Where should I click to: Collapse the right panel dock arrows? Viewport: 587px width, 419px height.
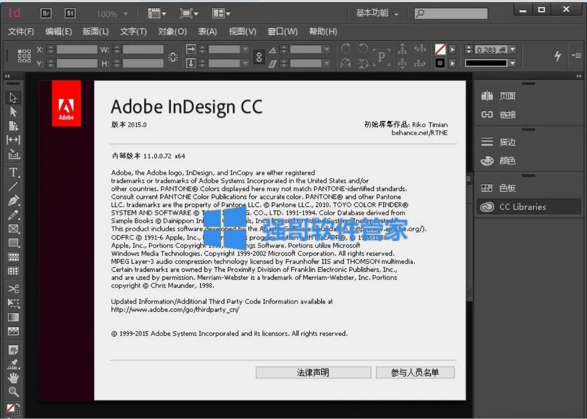578,76
